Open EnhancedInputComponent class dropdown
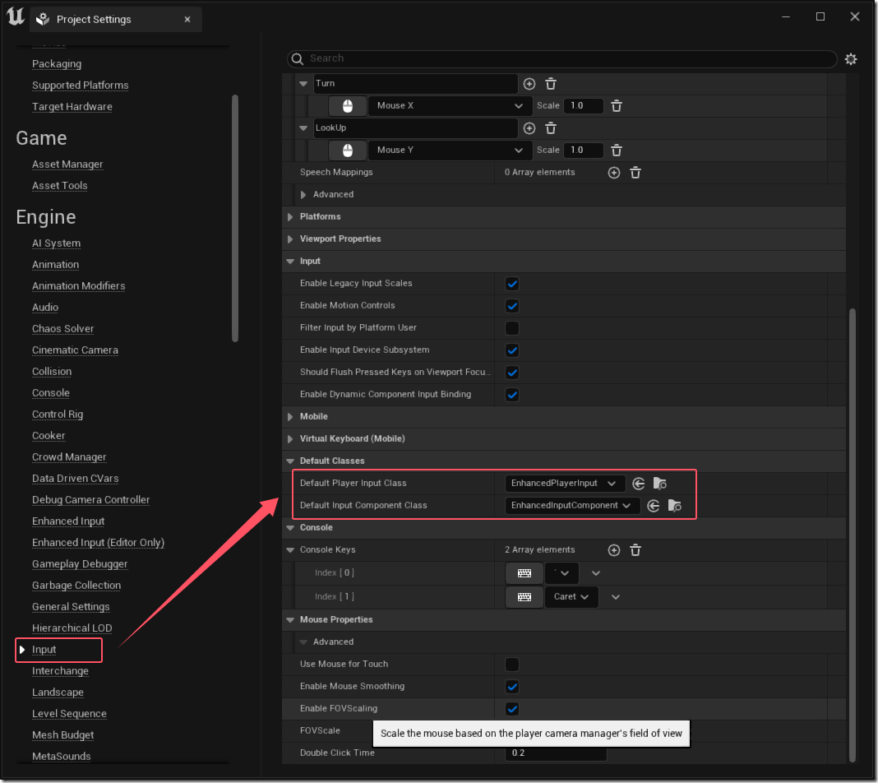Viewport: 878px width, 783px height. [x=571, y=506]
